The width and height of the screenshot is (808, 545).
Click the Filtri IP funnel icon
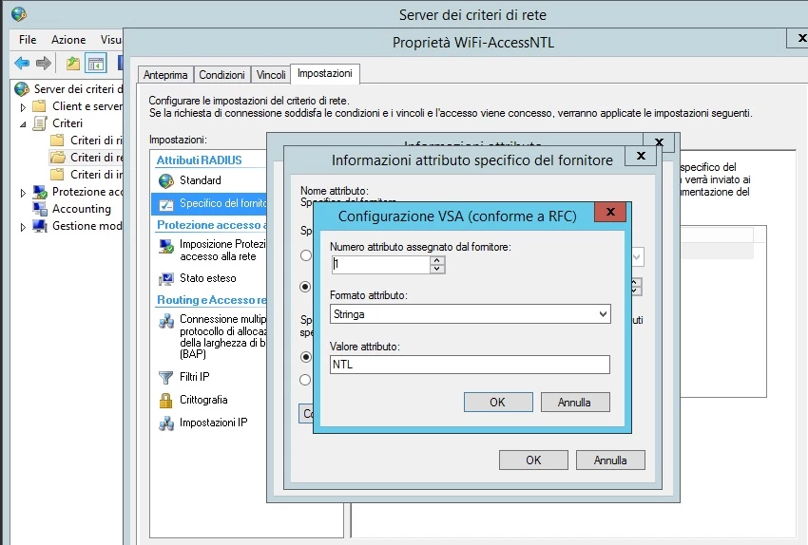pos(166,377)
